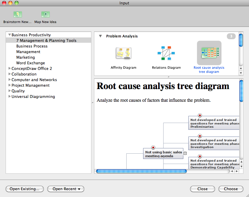Collapse the Business Productivity category

point(10,35)
